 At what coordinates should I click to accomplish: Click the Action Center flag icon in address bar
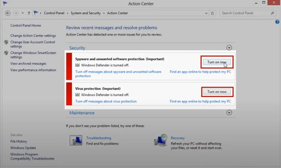point(36,13)
